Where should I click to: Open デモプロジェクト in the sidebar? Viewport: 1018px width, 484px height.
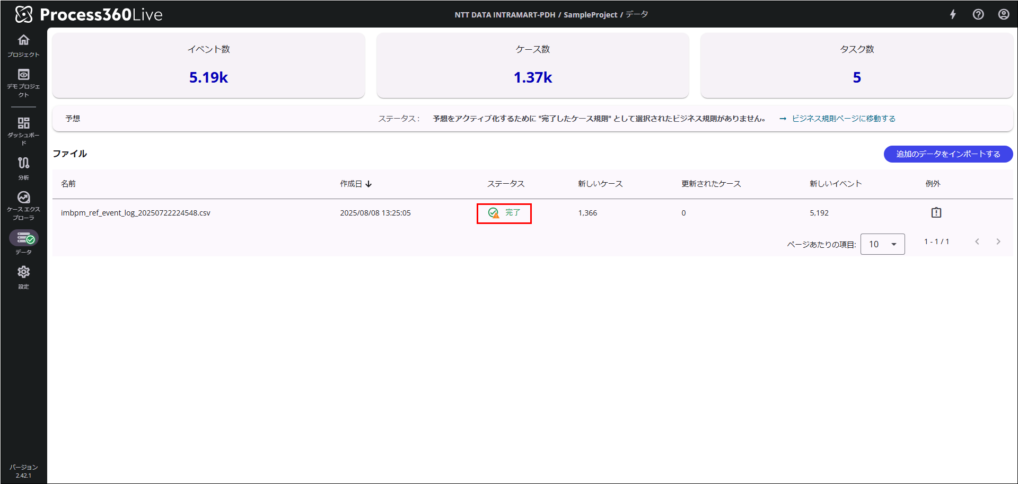pyautogui.click(x=23, y=83)
